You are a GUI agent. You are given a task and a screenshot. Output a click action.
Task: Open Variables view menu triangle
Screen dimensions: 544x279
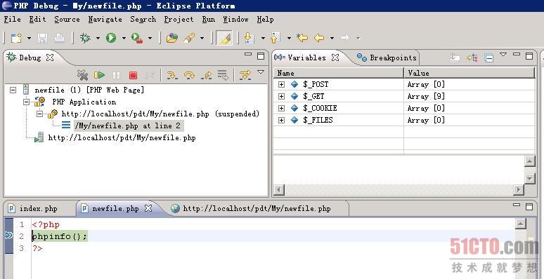point(503,55)
